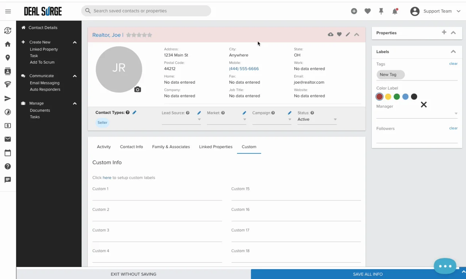Open Linked Property in sidebar menu
Screen dimensions: 466x279
44,49
